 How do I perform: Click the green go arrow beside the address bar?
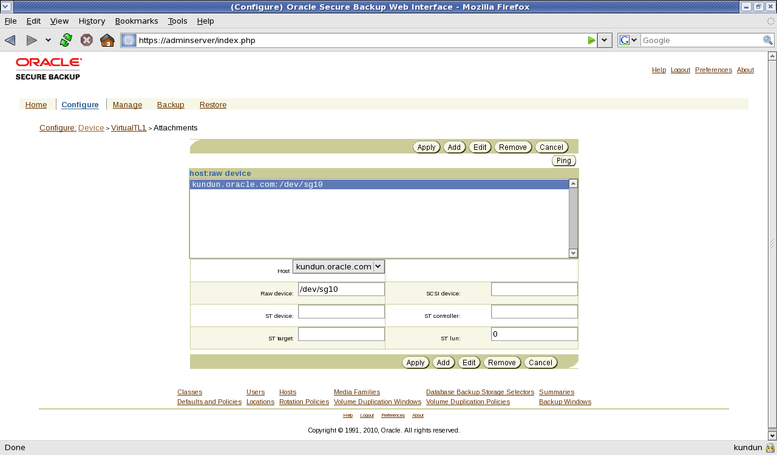[591, 40]
